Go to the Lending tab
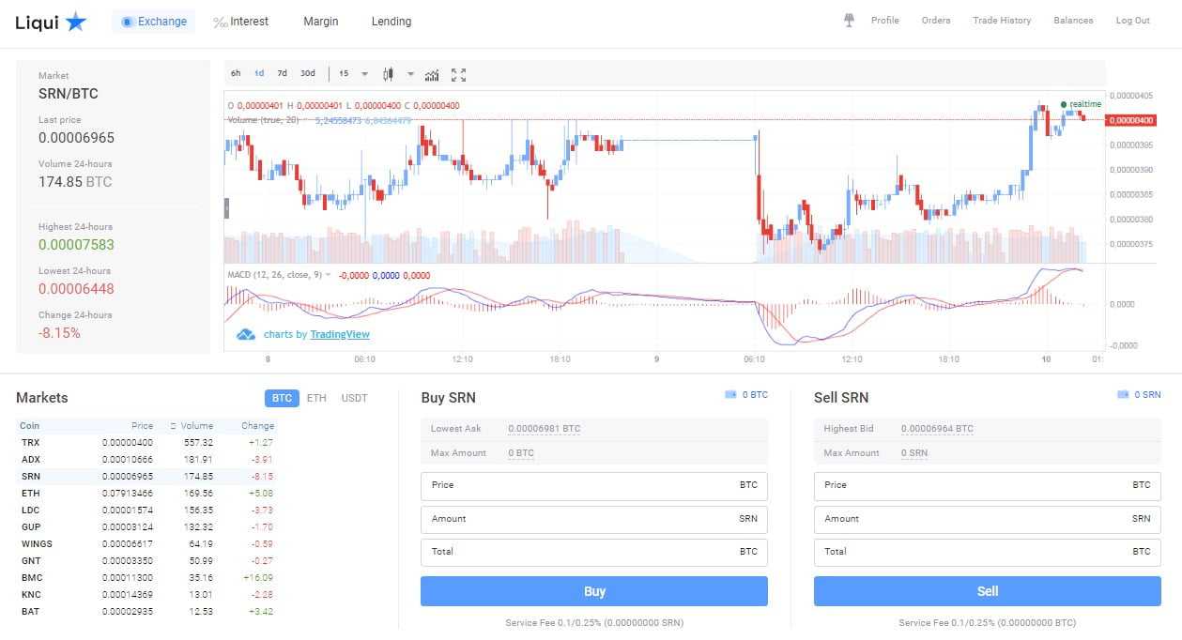Image resolution: width=1182 pixels, height=640 pixels. [391, 22]
